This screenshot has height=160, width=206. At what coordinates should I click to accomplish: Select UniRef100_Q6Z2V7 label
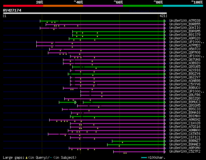[x=185, y=77]
